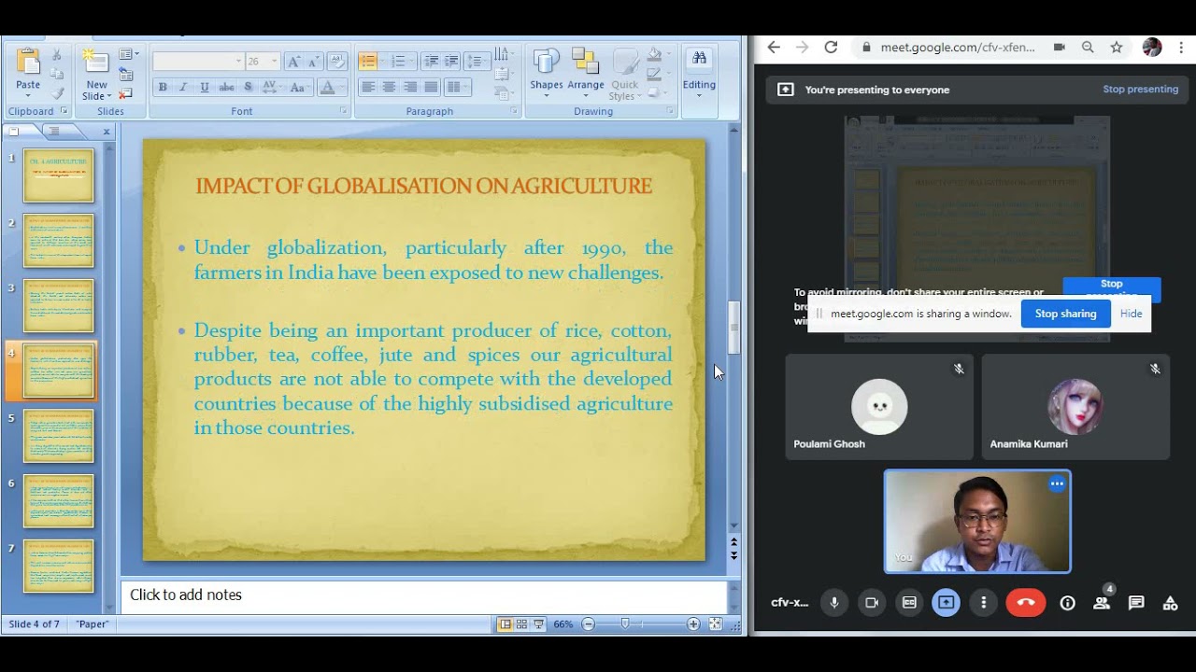Open the line spacing dropdown
1196x672 pixels.
tap(477, 62)
